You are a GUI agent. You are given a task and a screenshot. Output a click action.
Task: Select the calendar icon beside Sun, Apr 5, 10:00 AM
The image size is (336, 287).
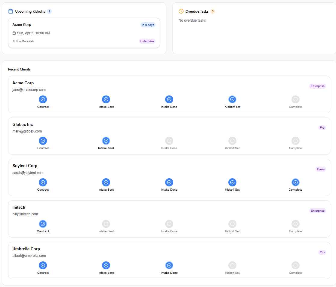coord(14,33)
